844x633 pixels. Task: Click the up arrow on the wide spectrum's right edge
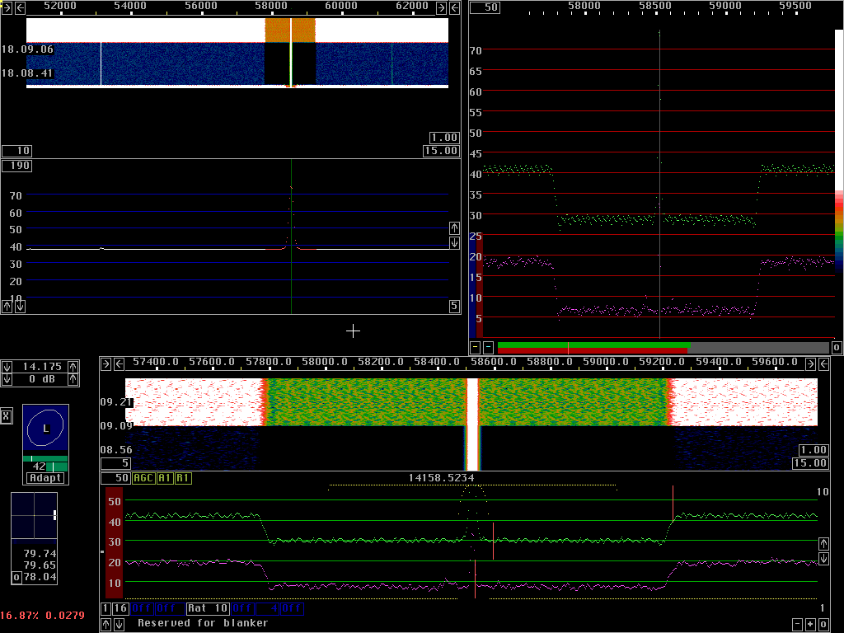(454, 227)
